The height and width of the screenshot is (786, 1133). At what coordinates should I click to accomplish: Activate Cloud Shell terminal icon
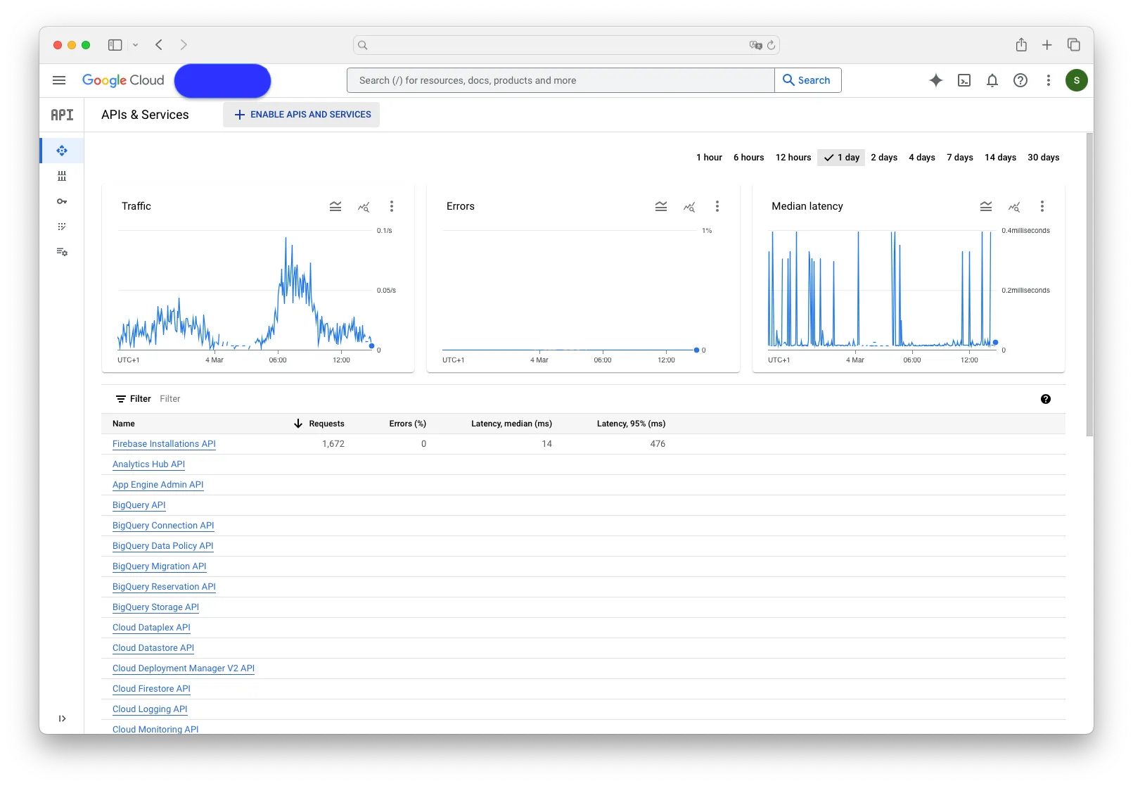coord(964,80)
